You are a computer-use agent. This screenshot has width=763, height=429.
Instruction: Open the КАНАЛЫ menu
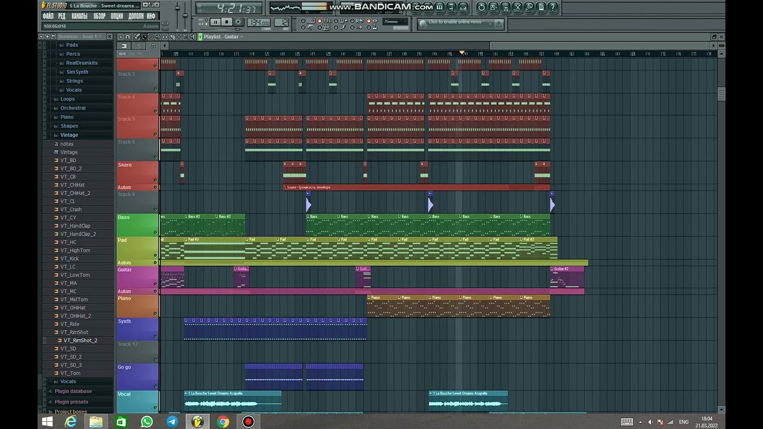click(79, 16)
